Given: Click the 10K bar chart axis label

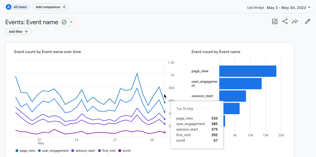Looking at the screenshot, I should [x=250, y=135].
